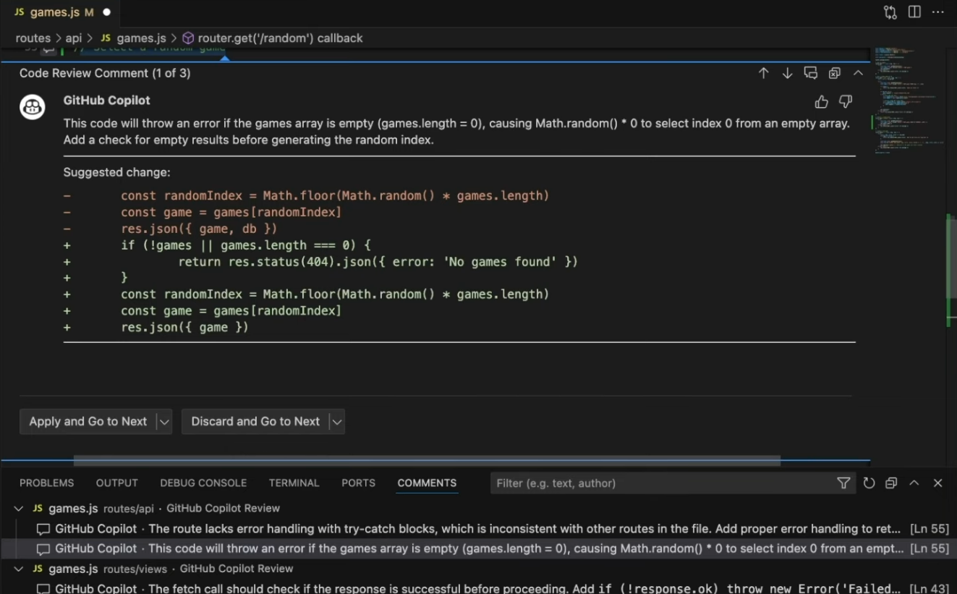Split the editor using the toolbar icon
Viewport: 957px width, 594px height.
tap(914, 12)
